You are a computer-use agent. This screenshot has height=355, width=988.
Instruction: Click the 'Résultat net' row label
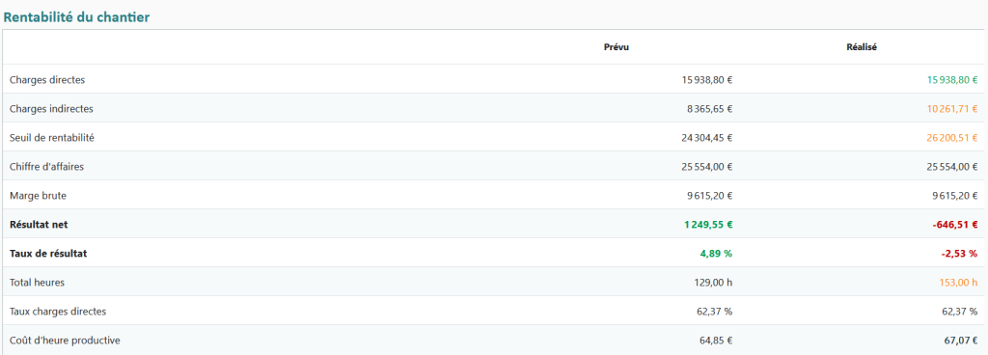point(39,225)
